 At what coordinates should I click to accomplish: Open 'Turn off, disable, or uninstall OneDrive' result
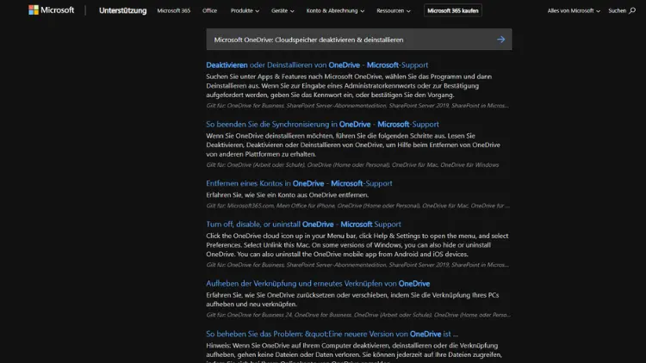point(303,225)
